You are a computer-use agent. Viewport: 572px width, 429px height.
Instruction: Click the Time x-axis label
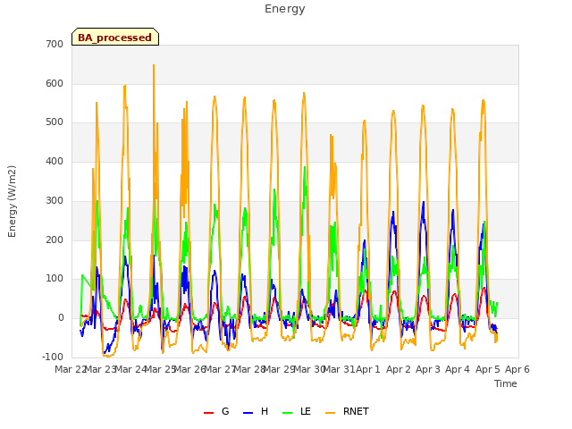506,383
